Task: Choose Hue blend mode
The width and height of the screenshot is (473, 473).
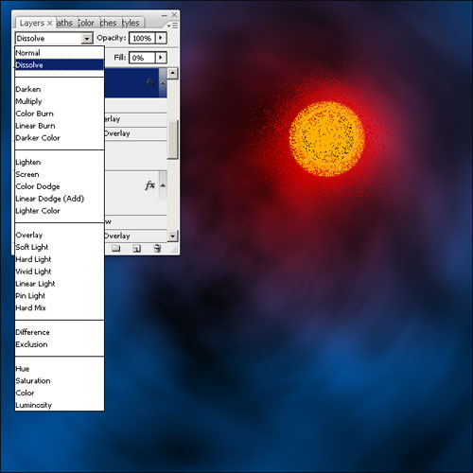Action: (60, 369)
